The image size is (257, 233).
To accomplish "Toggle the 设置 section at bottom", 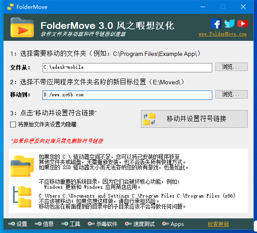I will tap(18, 224).
